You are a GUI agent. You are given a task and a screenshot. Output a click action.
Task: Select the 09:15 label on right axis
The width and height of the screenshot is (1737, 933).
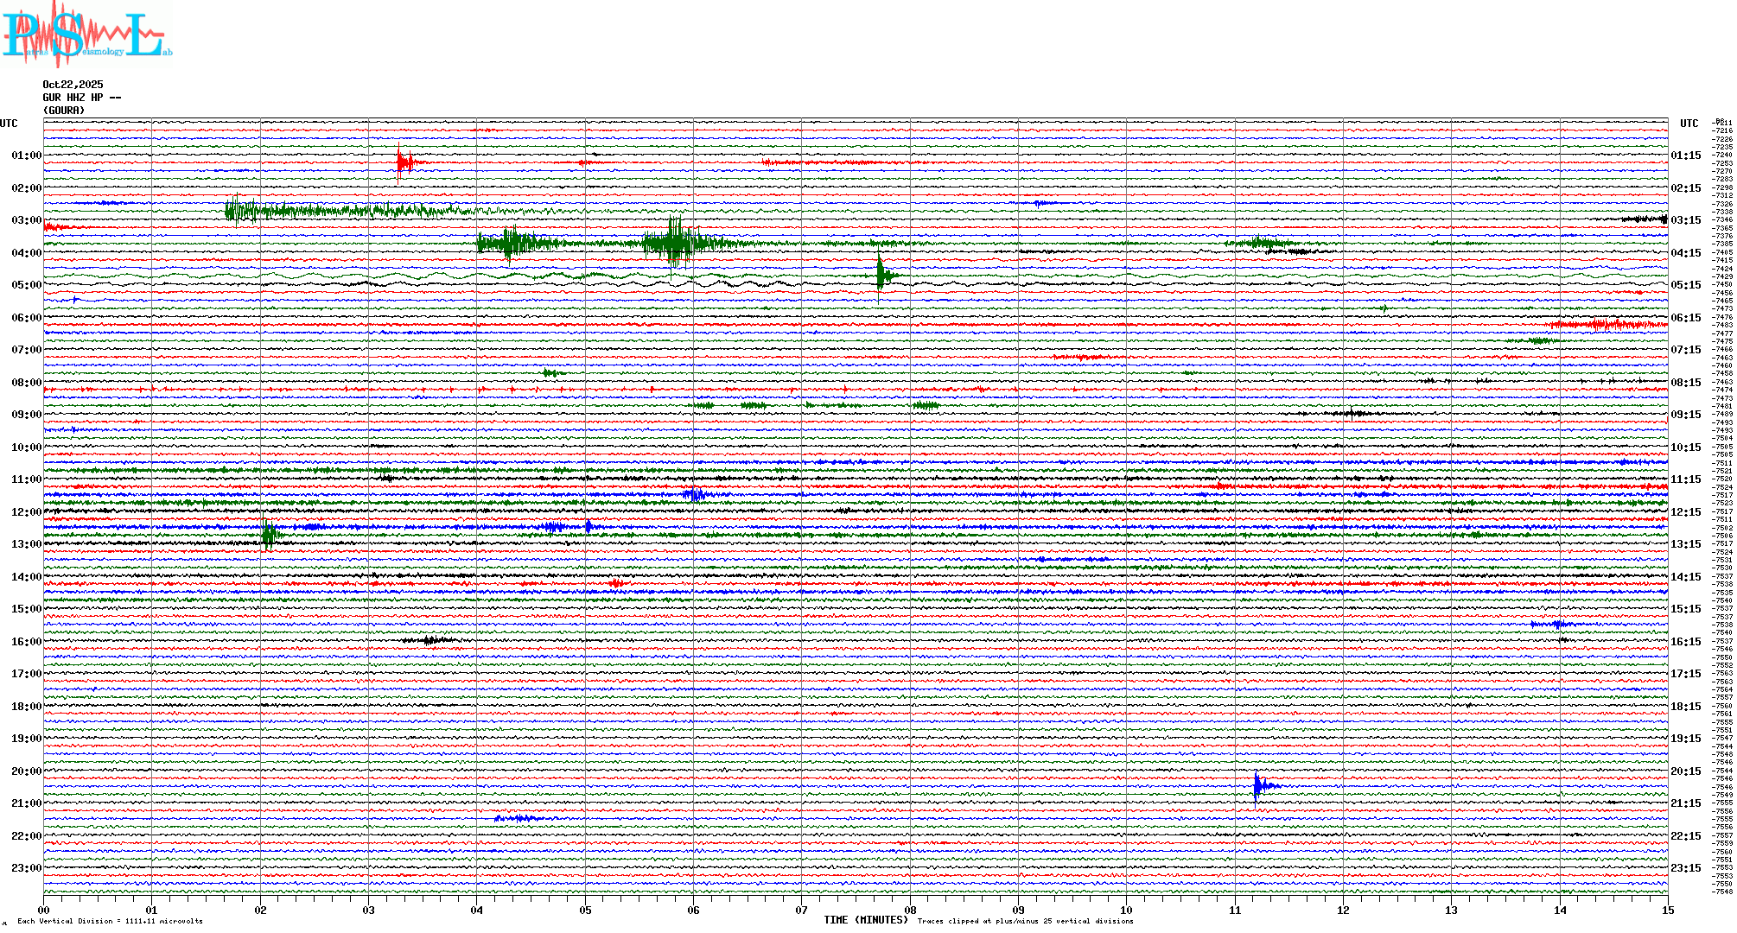coord(1685,415)
